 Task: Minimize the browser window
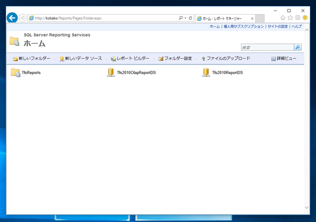pyautogui.click(x=275, y=10)
